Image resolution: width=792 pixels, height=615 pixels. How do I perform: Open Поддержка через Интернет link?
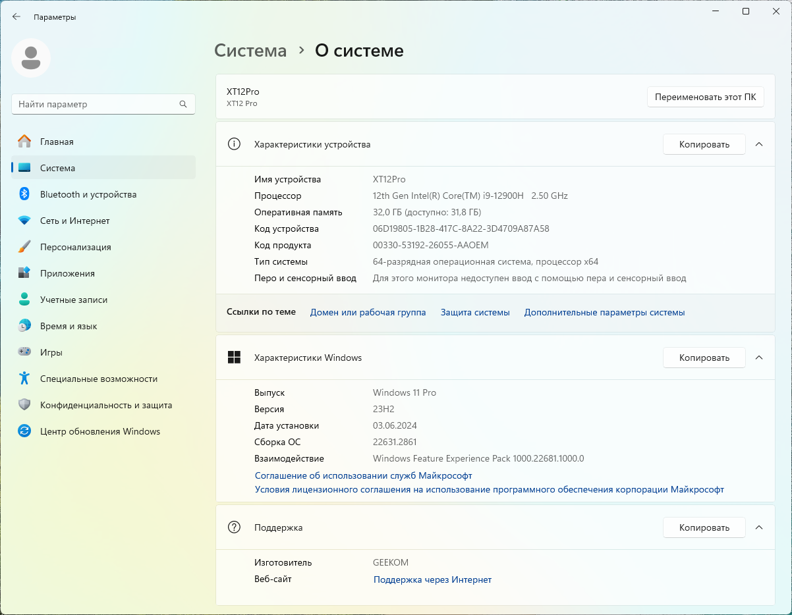pyautogui.click(x=432, y=579)
